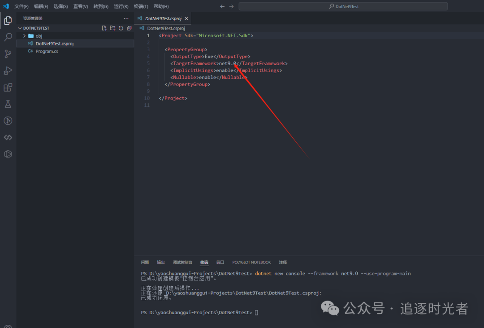The image size is (484, 328).
Task: Switch to the 注释 panel tab
Action: click(283, 262)
